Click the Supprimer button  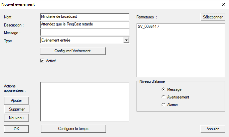16,109
